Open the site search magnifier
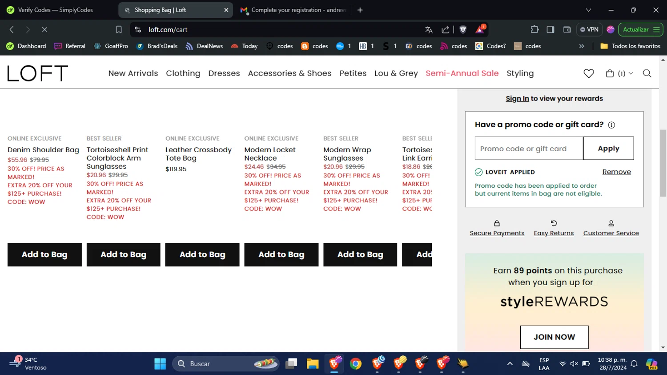667x375 pixels. (647, 73)
